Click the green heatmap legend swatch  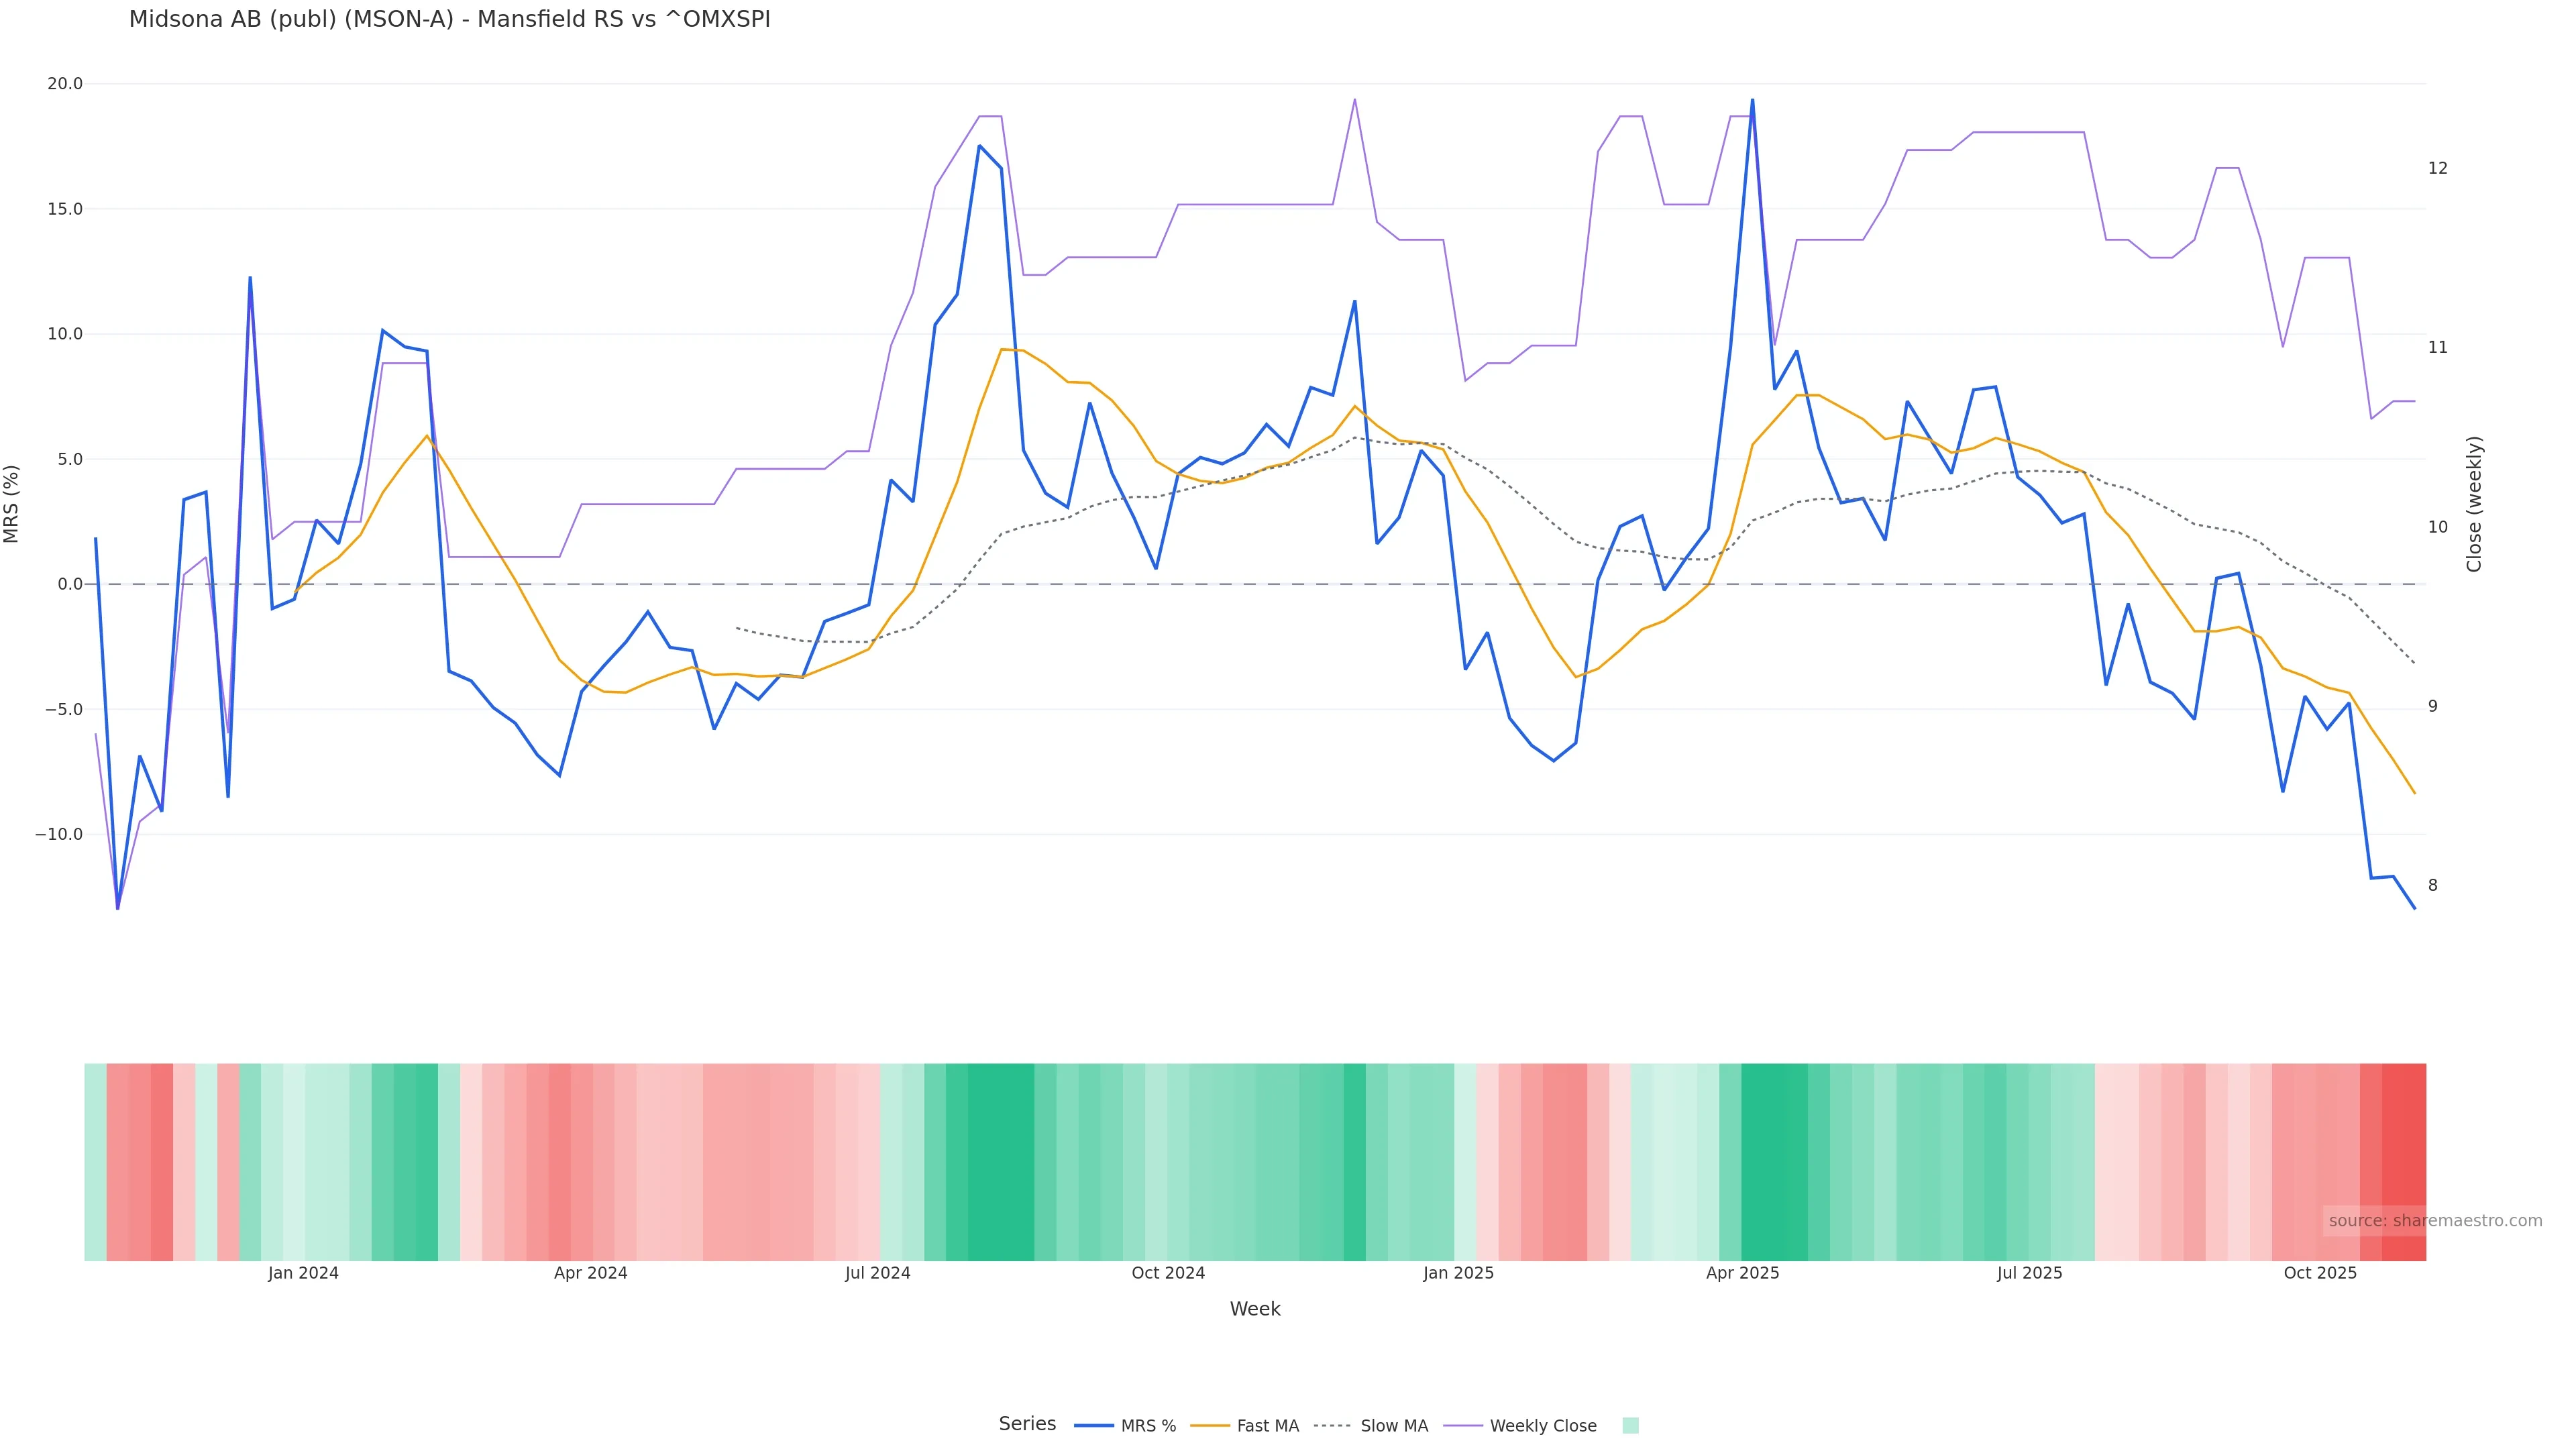tap(1630, 1426)
